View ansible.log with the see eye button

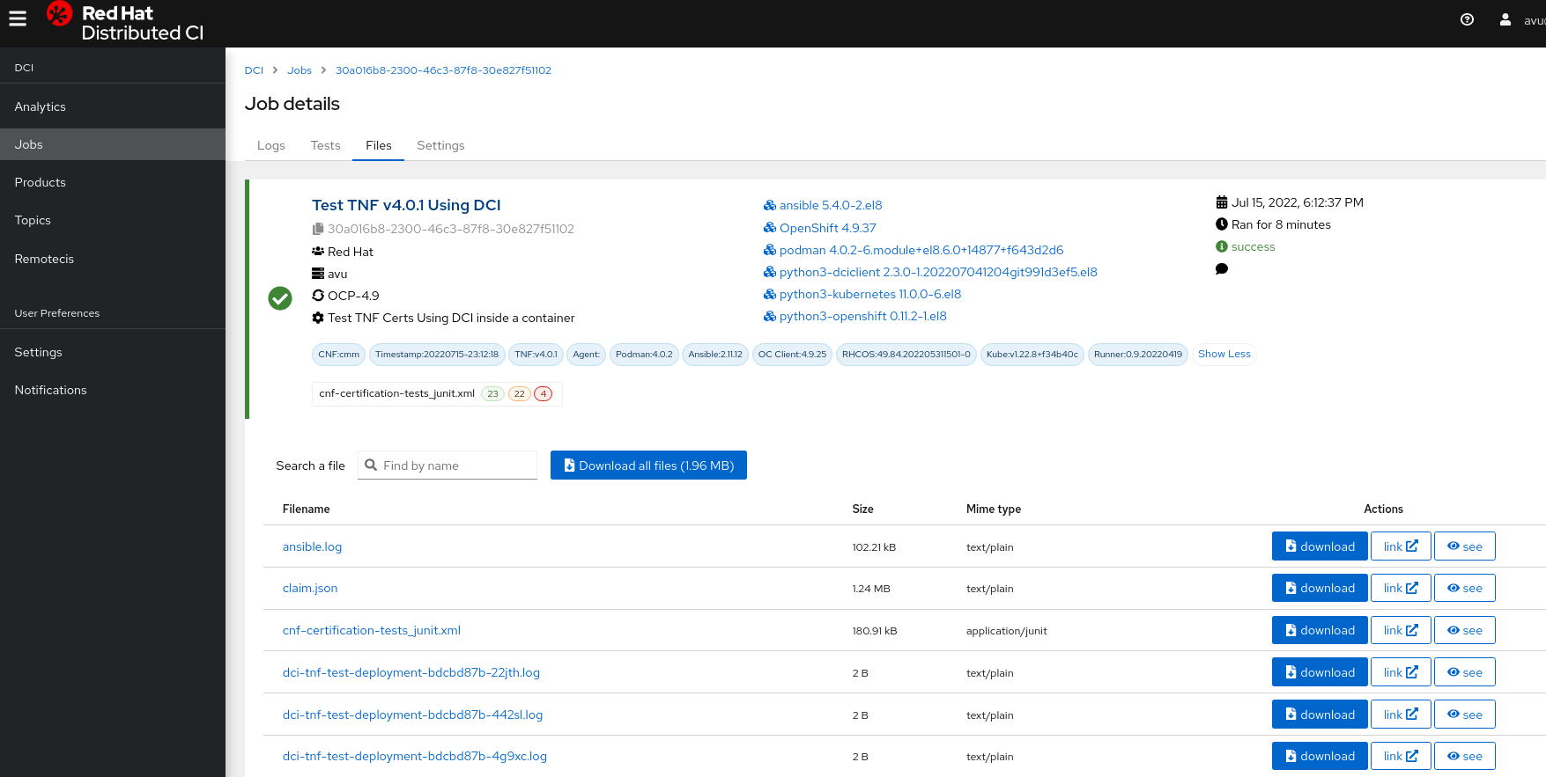pyautogui.click(x=1464, y=546)
